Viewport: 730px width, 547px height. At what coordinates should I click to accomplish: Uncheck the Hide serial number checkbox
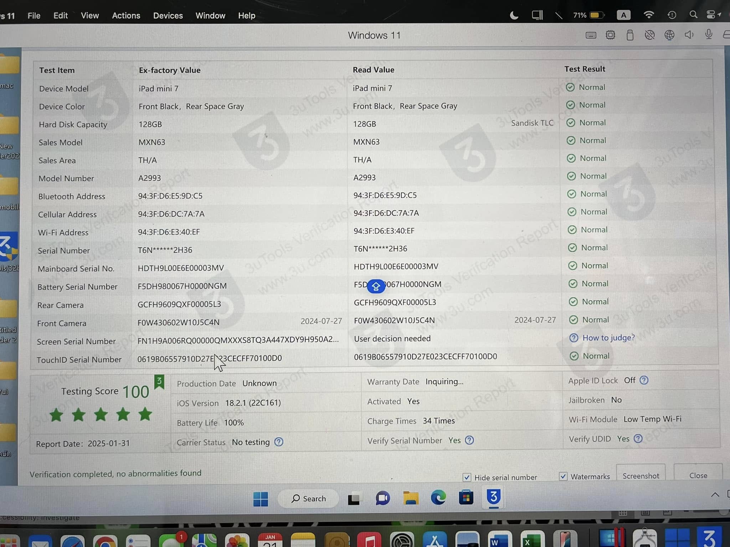click(x=467, y=477)
